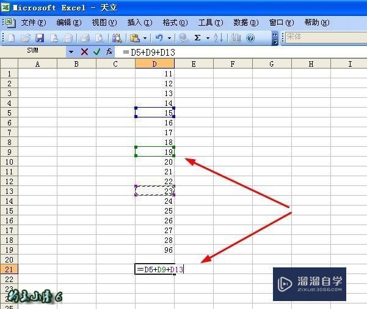
Task: Select row header 1
Action: (x=9, y=74)
